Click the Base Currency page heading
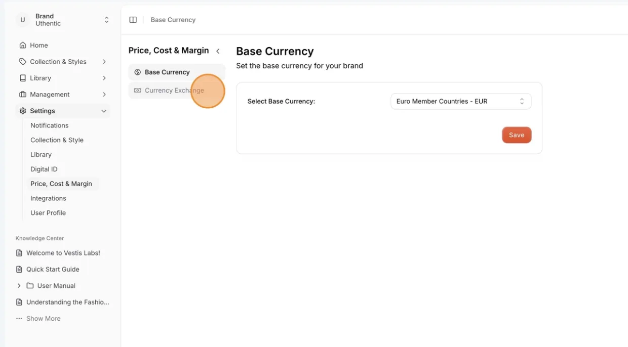628x347 pixels. (275, 51)
